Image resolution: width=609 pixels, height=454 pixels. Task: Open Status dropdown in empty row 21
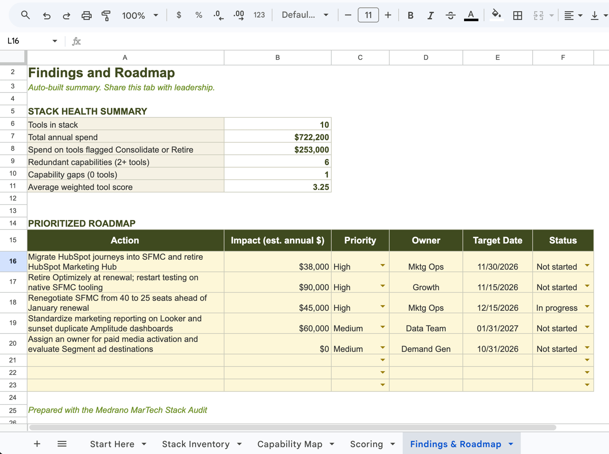(587, 360)
